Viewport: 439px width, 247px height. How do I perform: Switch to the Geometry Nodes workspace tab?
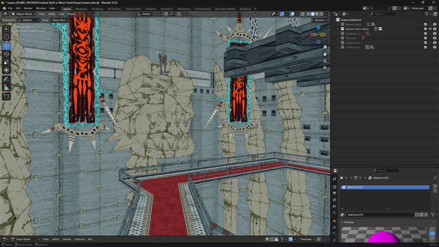coord(225,9)
